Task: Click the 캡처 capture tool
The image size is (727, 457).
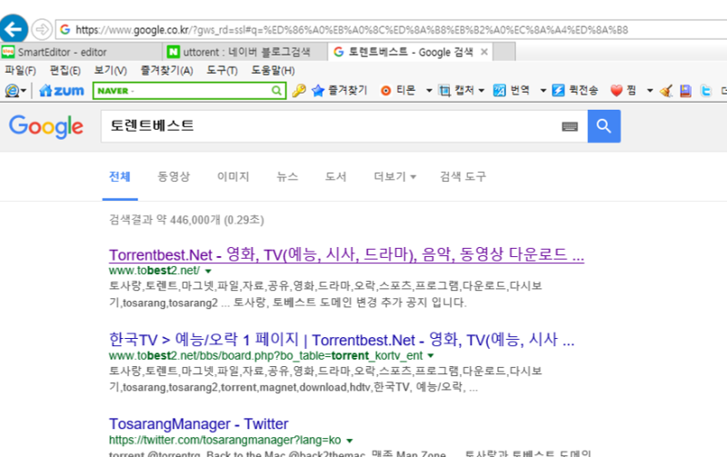Action: [x=456, y=90]
